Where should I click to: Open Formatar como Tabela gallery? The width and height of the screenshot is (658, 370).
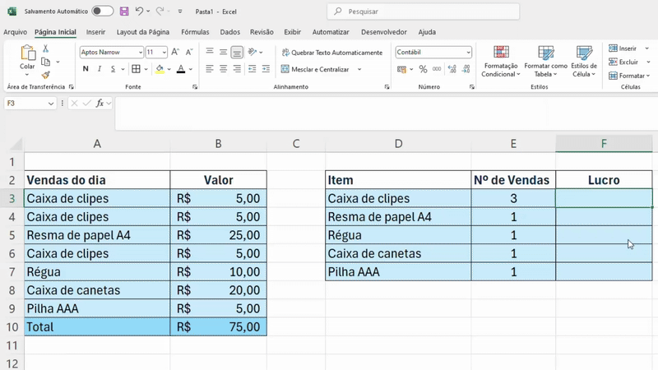tap(545, 62)
